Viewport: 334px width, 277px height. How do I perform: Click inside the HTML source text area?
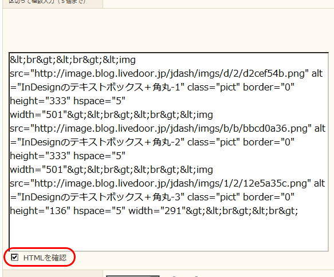(x=168, y=152)
